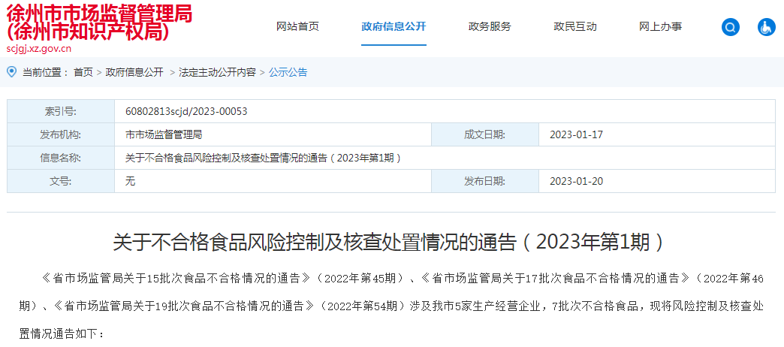784x347 pixels.
Task: Click the 当前位置 breadcrumb label
Action: (x=45, y=73)
